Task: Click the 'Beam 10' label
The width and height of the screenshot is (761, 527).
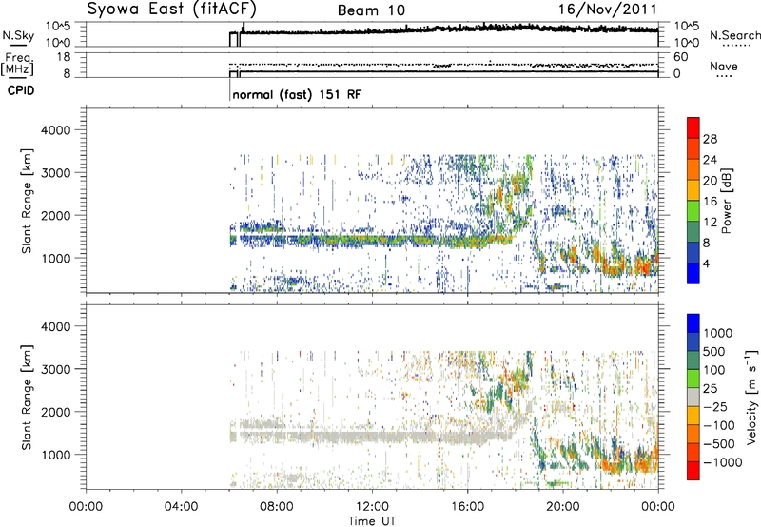Action: pyautogui.click(x=371, y=10)
